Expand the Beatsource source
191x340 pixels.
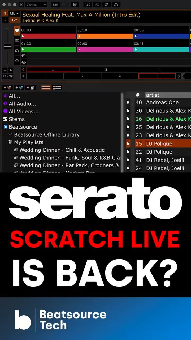point(5,127)
